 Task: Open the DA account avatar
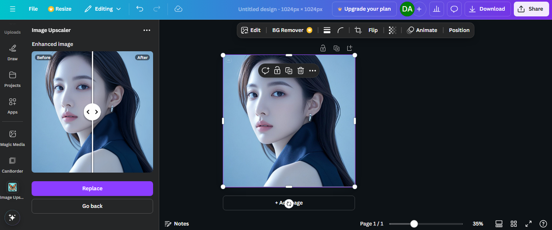(407, 9)
